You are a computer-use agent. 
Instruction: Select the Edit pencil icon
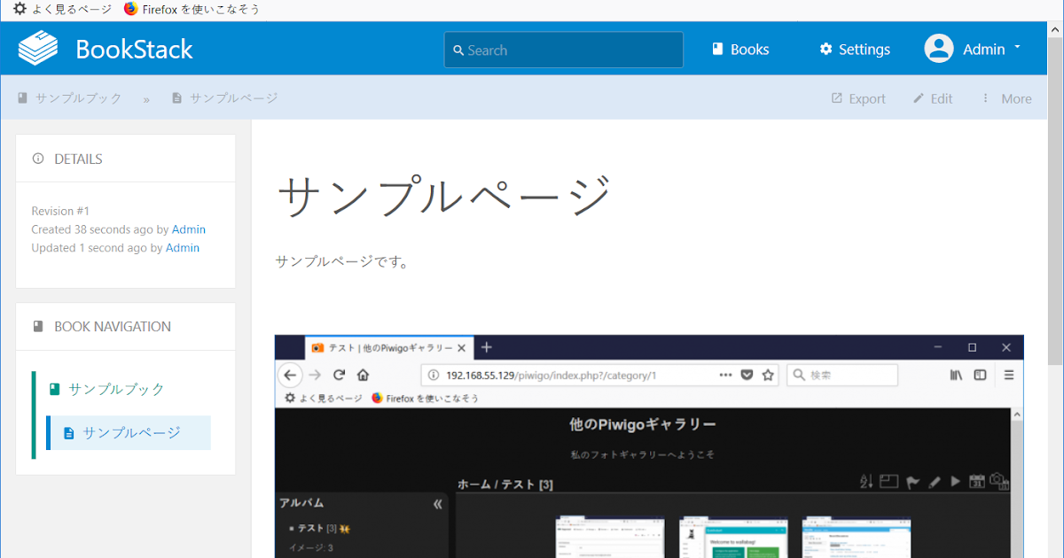tap(919, 98)
